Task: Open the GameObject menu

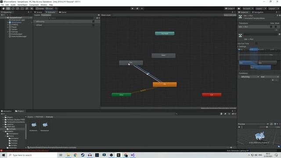Action: (x=22, y=5)
